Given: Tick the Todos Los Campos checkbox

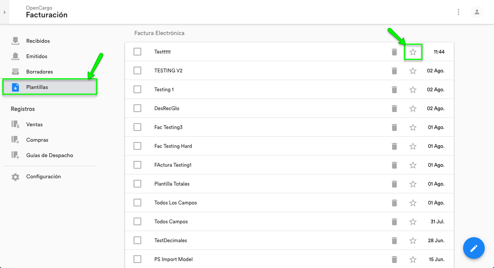Looking at the screenshot, I should pos(137,203).
